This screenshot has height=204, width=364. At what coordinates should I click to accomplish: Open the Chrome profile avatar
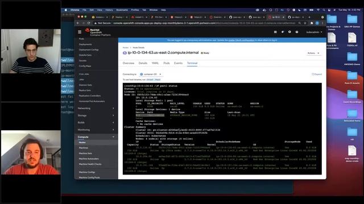pos(317,23)
